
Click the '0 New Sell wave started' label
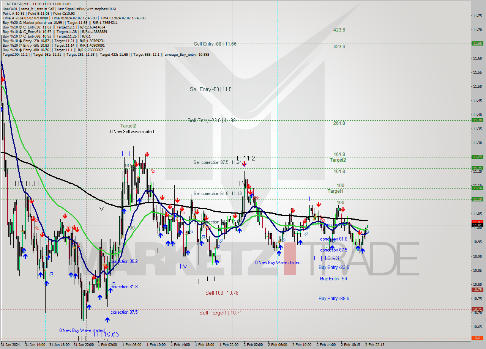click(132, 132)
